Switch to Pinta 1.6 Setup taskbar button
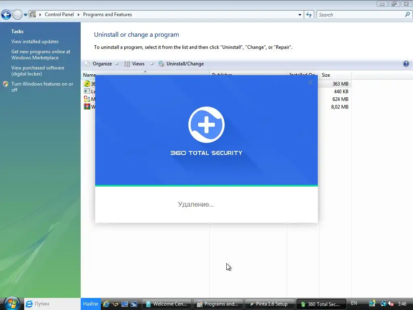Screen dimensions: 413x310 269,304
